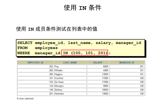
Task: Click the WHERE manager_id keyword text
Action: [39, 53]
